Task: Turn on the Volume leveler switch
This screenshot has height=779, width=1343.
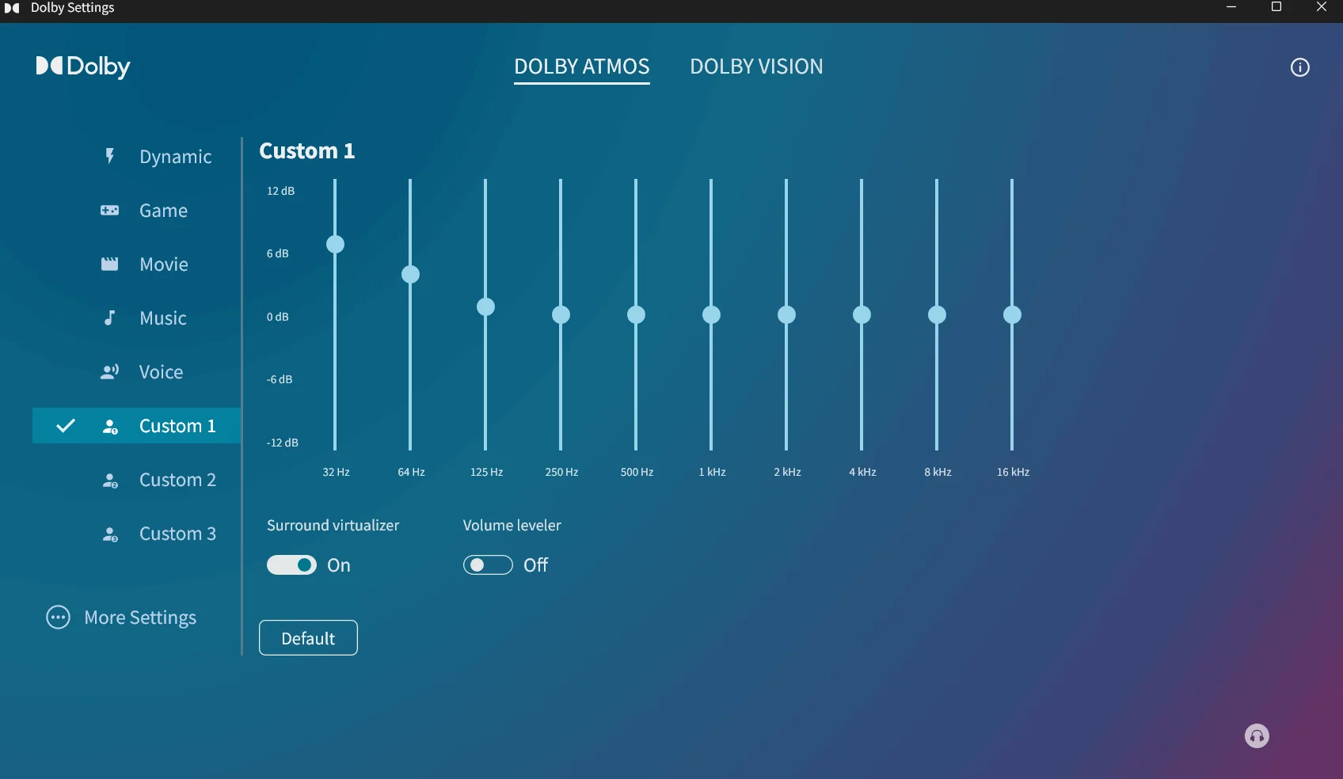Action: coord(488,564)
